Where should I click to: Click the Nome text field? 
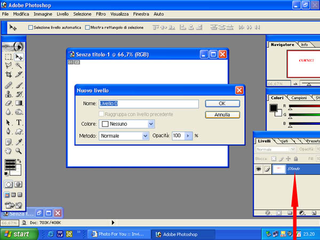click(x=149, y=103)
